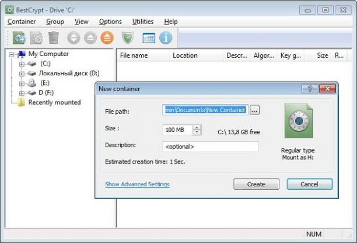Screen dimensions: 357x243
Task: Click the BestCrypt title bar app icon
Action: coord(9,10)
